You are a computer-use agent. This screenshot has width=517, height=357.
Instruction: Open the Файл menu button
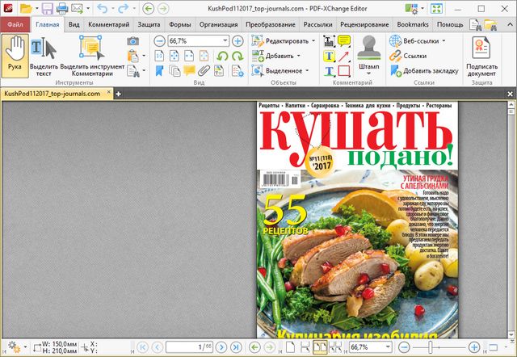[15, 24]
